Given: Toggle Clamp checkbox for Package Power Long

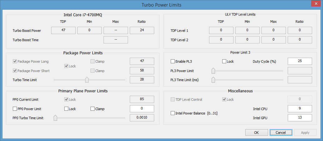Looking at the screenshot, I should [92, 61].
